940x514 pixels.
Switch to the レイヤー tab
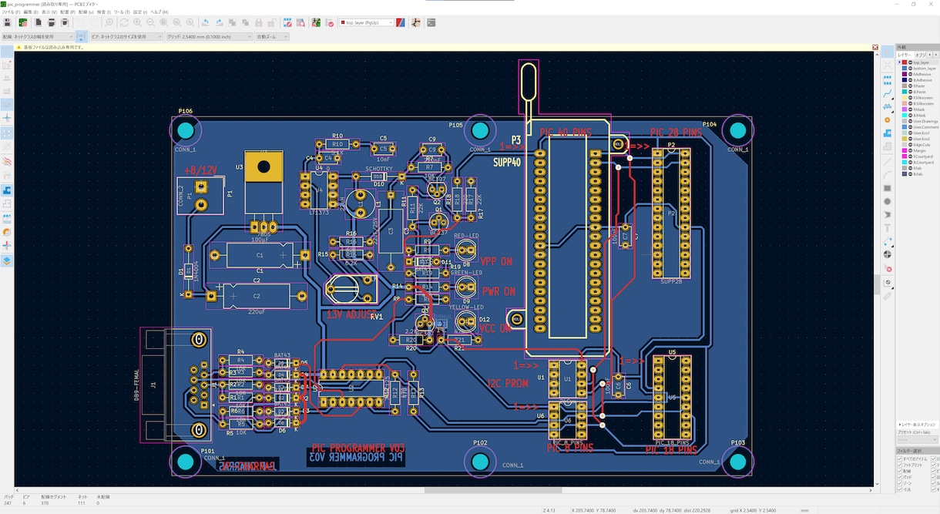click(904, 55)
